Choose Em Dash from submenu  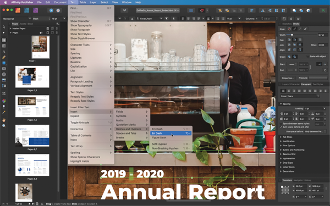pos(170,129)
